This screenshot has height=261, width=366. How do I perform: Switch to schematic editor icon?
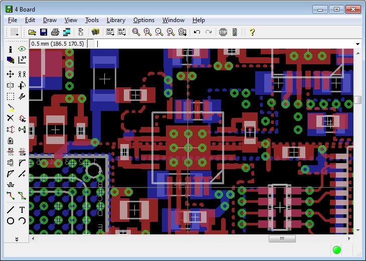(x=81, y=32)
